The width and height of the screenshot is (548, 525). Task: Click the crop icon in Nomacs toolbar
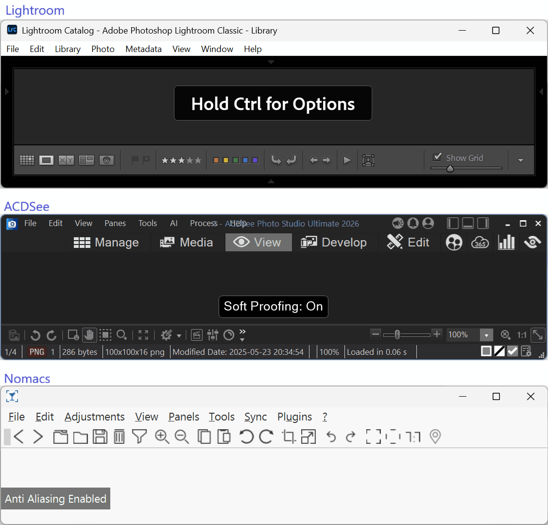[x=289, y=437]
